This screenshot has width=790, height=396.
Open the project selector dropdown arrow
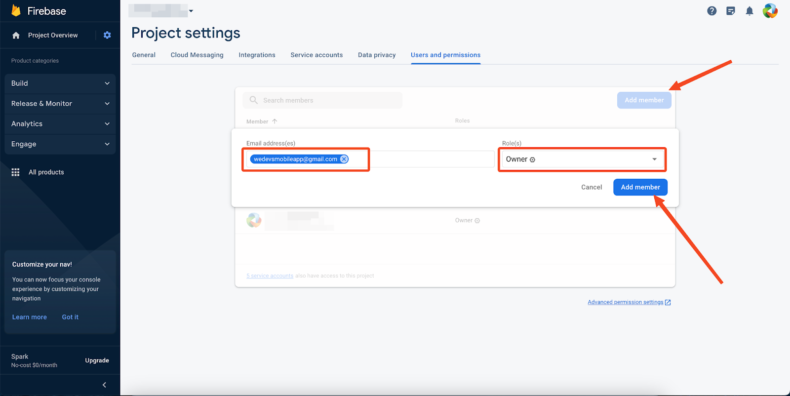pos(191,11)
